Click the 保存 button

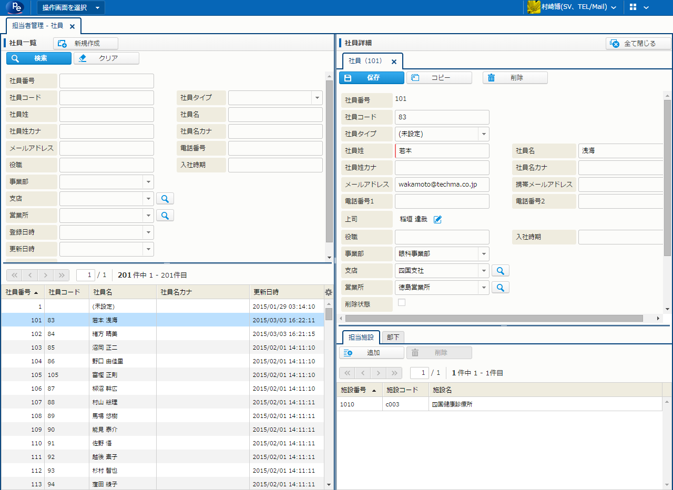(372, 78)
